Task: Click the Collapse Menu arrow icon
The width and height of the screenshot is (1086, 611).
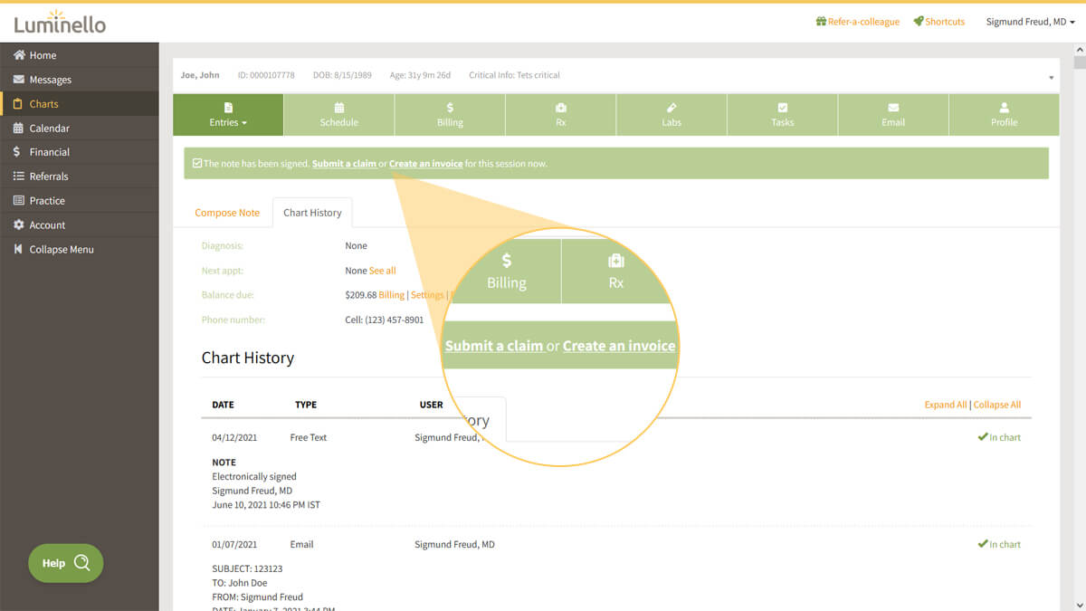Action: click(x=19, y=249)
